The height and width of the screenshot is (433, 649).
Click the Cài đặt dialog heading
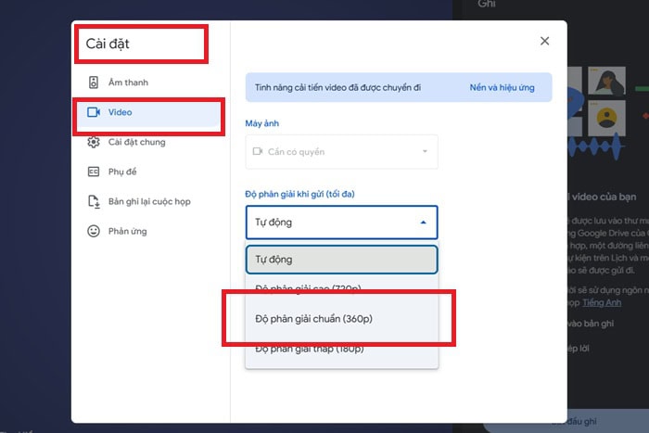click(x=108, y=44)
